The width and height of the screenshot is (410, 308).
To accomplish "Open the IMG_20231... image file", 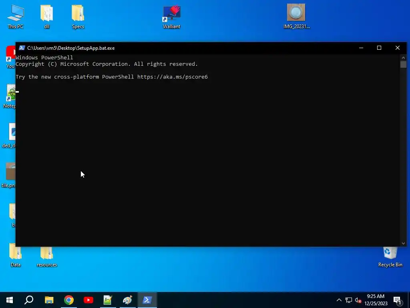I will tap(296, 16).
